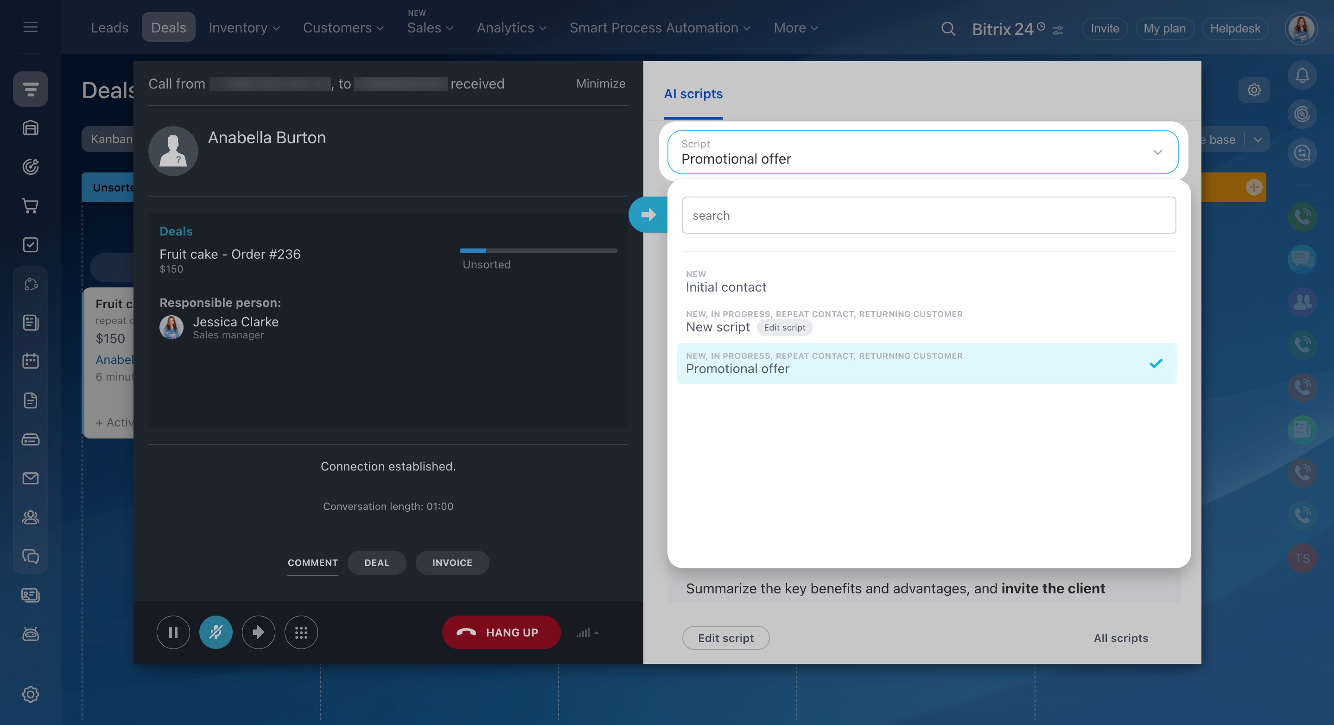Image resolution: width=1334 pixels, height=725 pixels.
Task: Expand the Analytics menu
Action: coord(511,28)
